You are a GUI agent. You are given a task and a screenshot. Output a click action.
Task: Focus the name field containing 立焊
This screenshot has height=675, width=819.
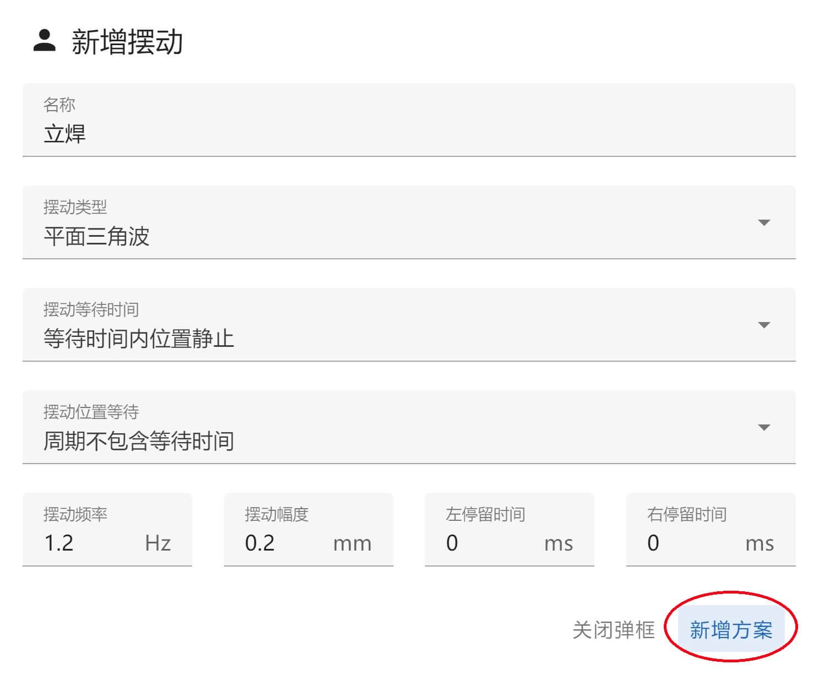(408, 134)
